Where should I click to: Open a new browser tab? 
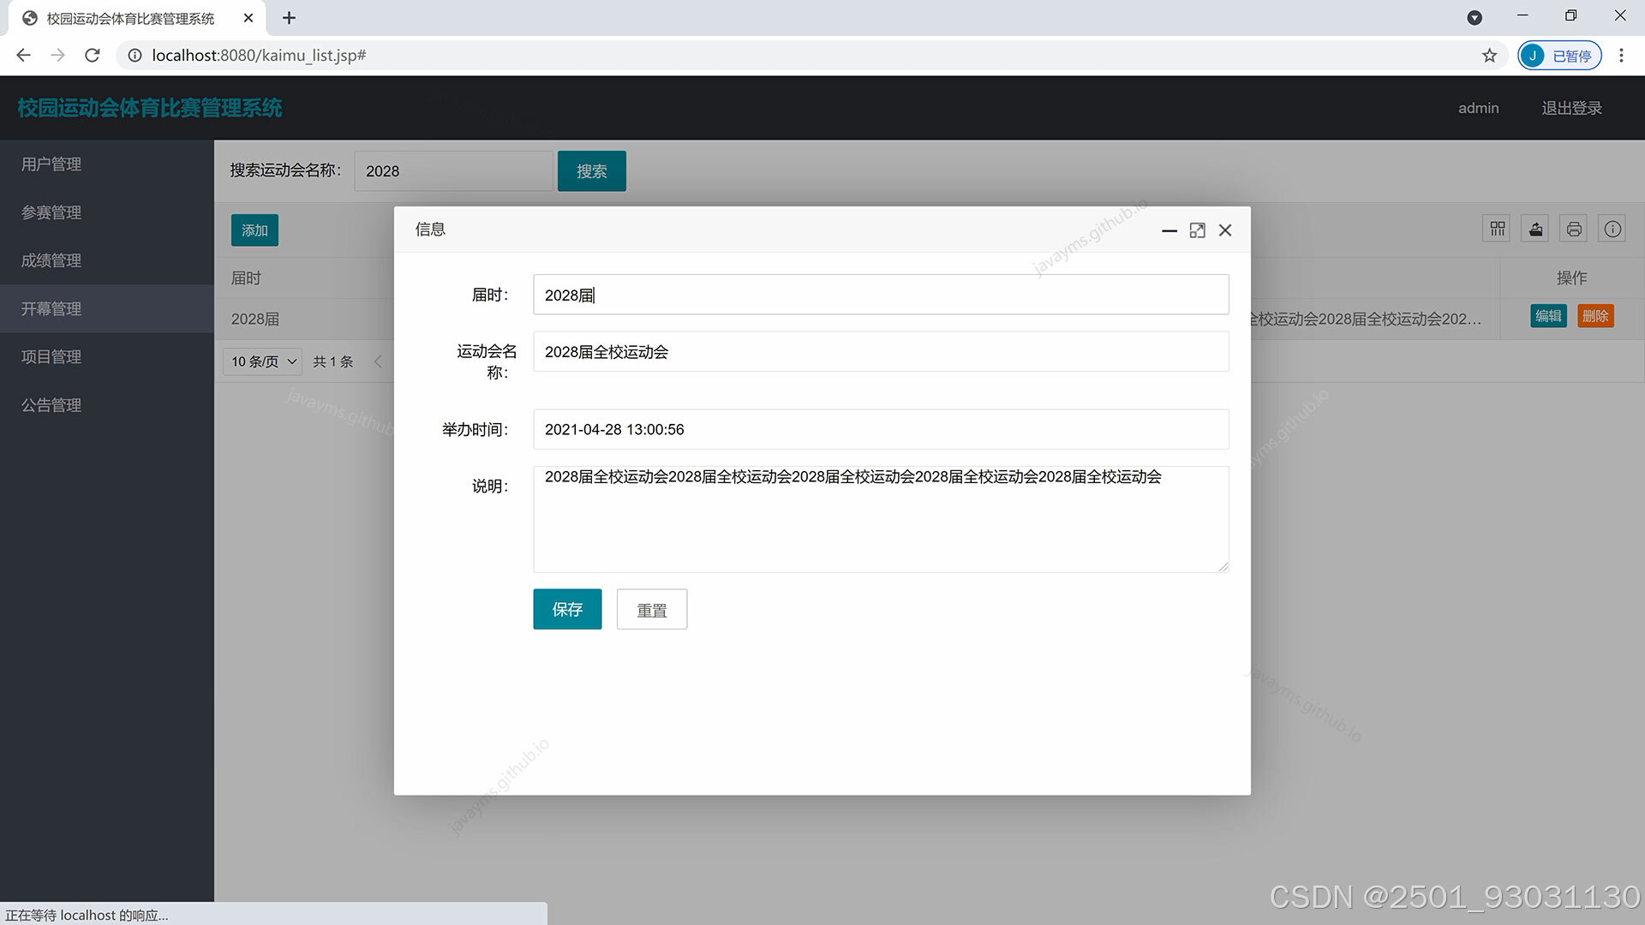289,18
